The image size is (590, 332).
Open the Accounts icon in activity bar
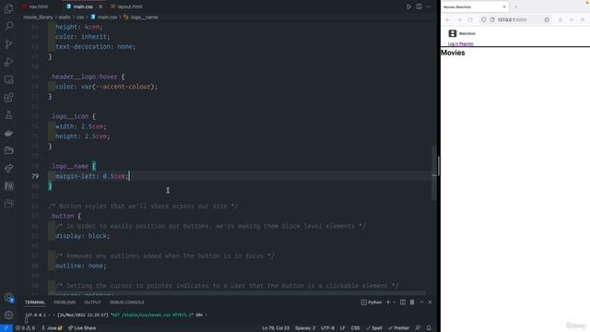click(x=8, y=298)
